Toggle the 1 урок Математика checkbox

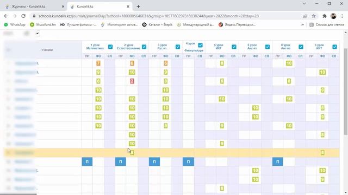point(110,47)
